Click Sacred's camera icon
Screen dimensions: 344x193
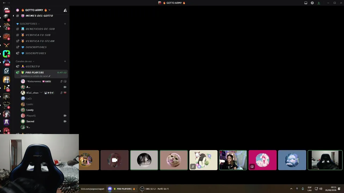[x=65, y=121]
